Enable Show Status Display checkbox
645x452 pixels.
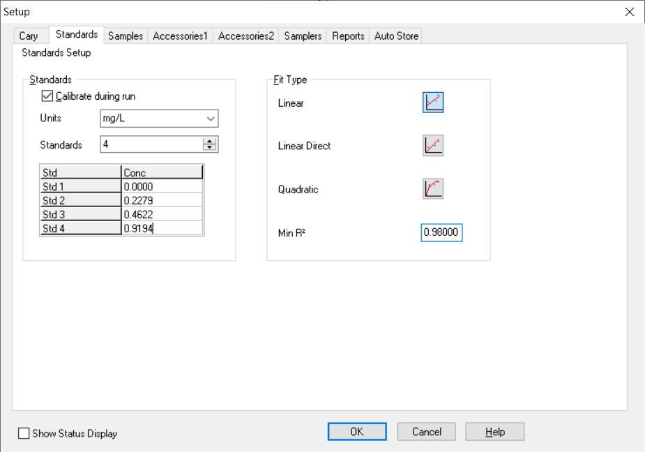[x=24, y=433]
